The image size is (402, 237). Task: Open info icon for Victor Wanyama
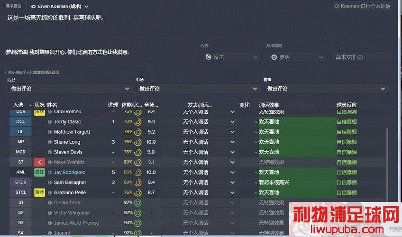pyautogui.click(x=50, y=213)
